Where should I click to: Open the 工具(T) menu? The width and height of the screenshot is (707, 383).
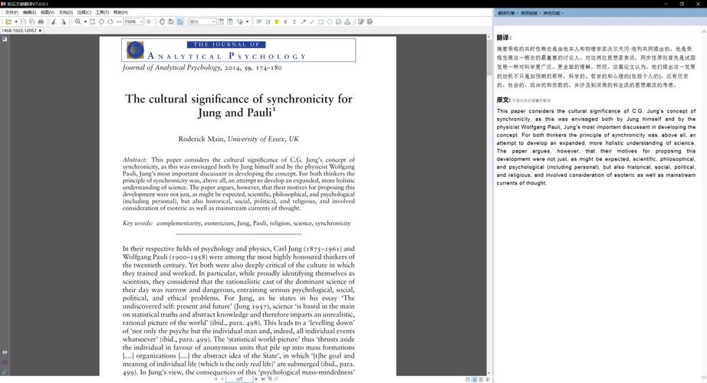click(x=102, y=12)
